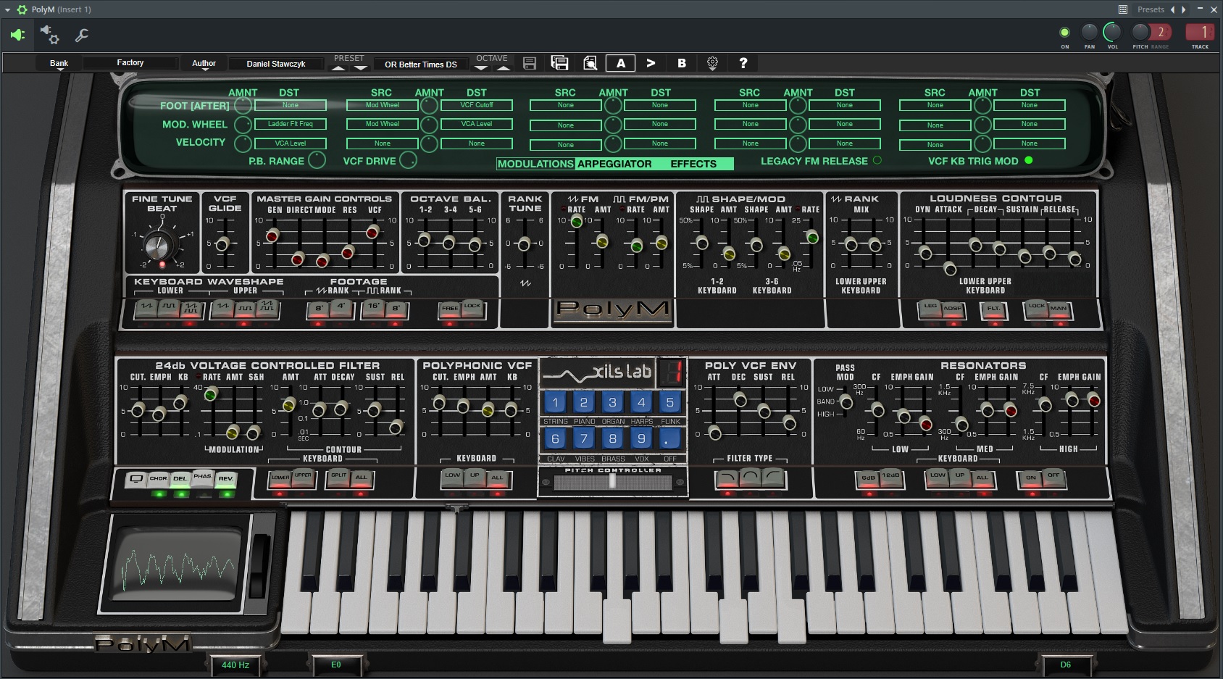Toggle the LOCK rank tune button

click(x=472, y=309)
